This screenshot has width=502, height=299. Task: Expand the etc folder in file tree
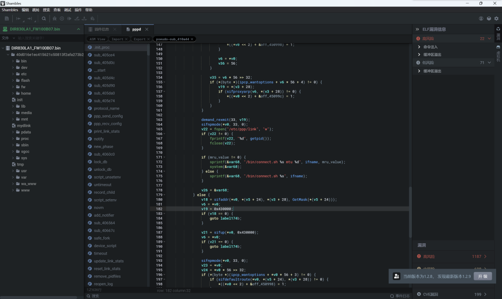[x=13, y=74]
